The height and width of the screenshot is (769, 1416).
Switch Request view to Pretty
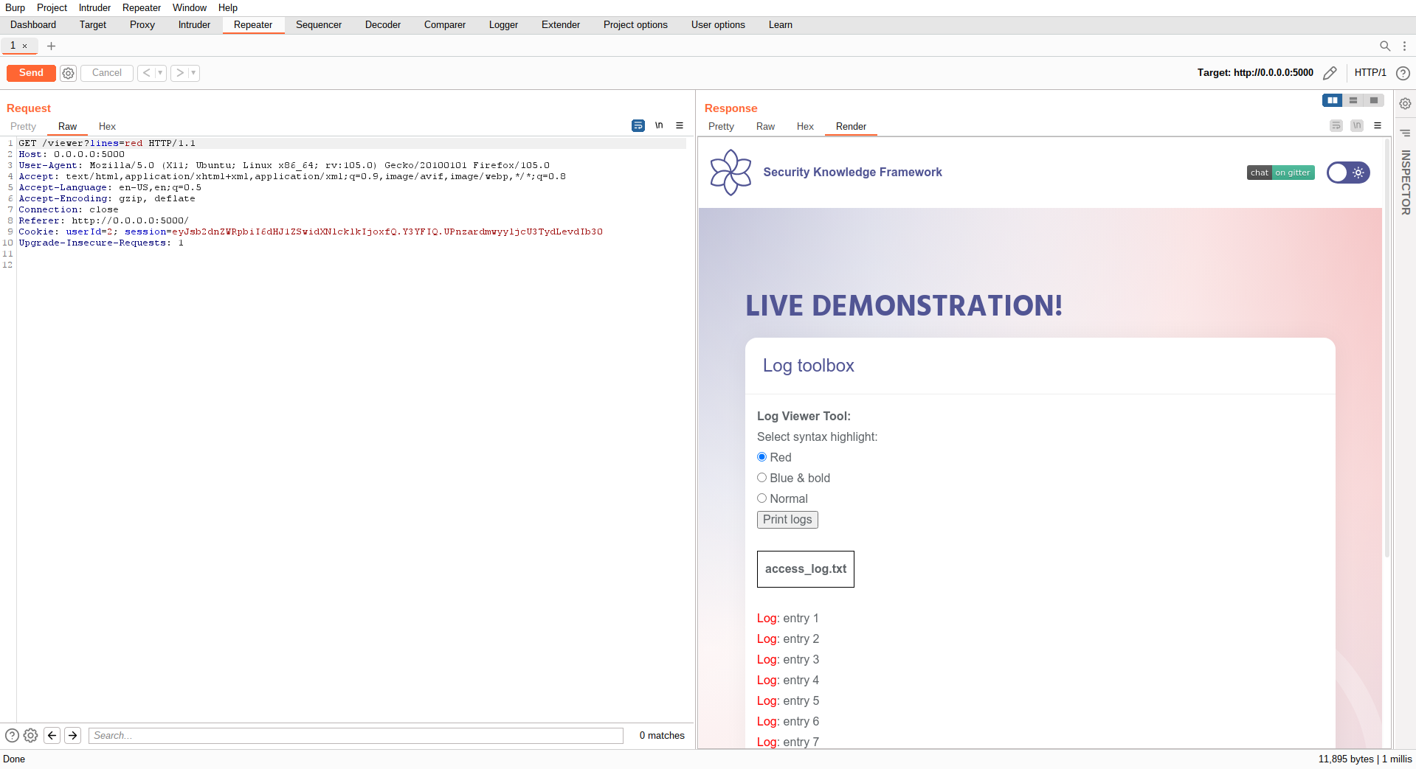click(23, 127)
